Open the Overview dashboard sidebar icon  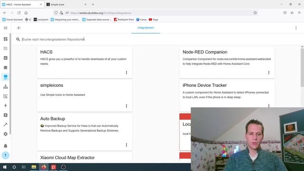click(5, 39)
